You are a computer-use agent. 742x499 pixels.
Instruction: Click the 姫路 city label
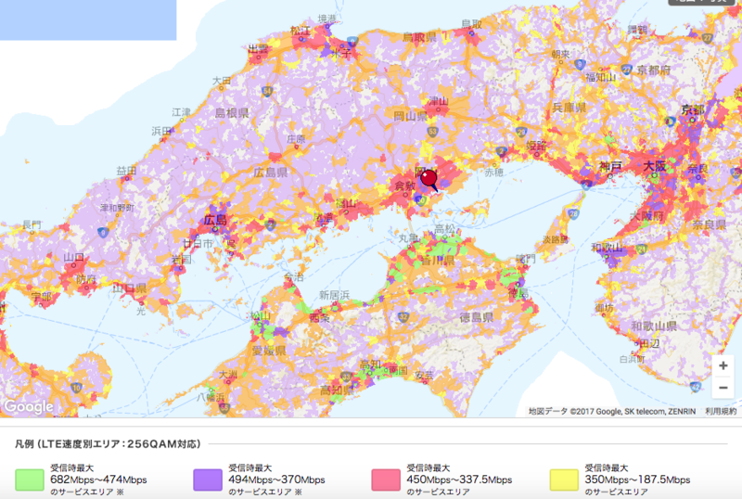pyautogui.click(x=536, y=146)
